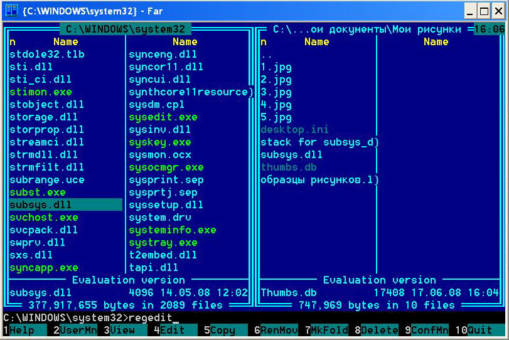Select stobject.dll file
Viewport: 509px width, 340px height.
click(x=46, y=105)
